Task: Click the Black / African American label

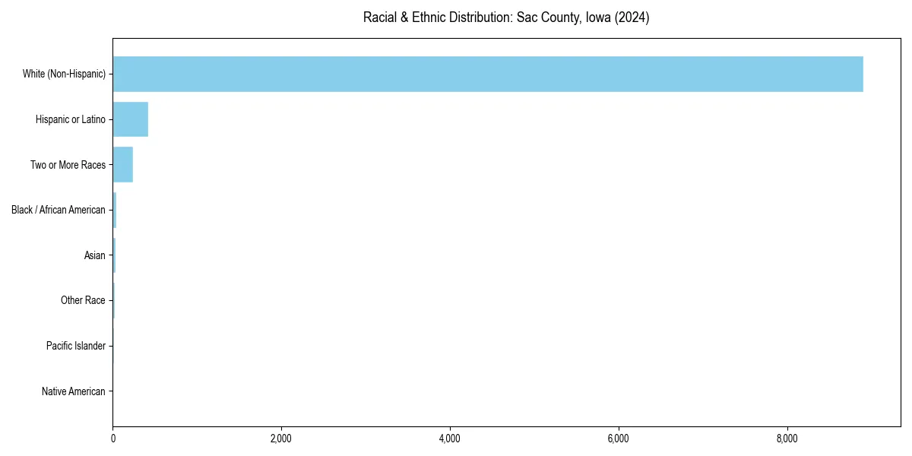Action: (x=60, y=210)
